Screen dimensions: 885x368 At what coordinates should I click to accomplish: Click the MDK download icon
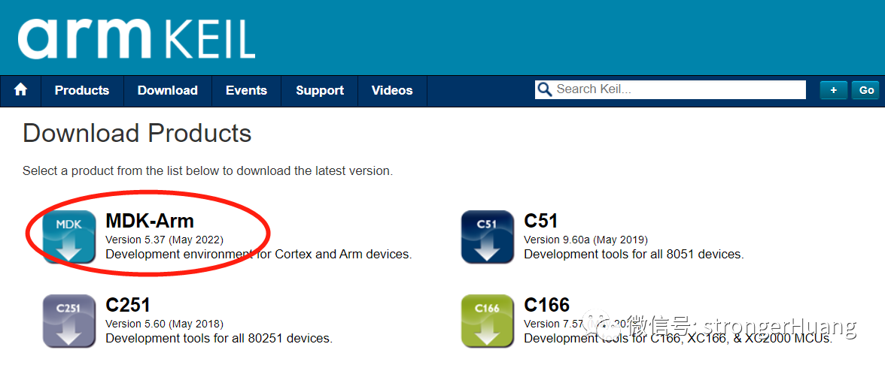point(69,237)
